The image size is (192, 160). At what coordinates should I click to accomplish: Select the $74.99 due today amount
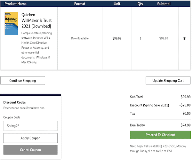point(186,125)
